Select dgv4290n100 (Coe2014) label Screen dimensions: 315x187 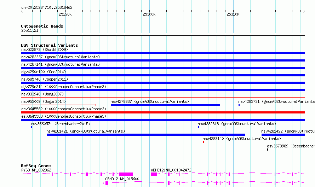(x=44, y=72)
